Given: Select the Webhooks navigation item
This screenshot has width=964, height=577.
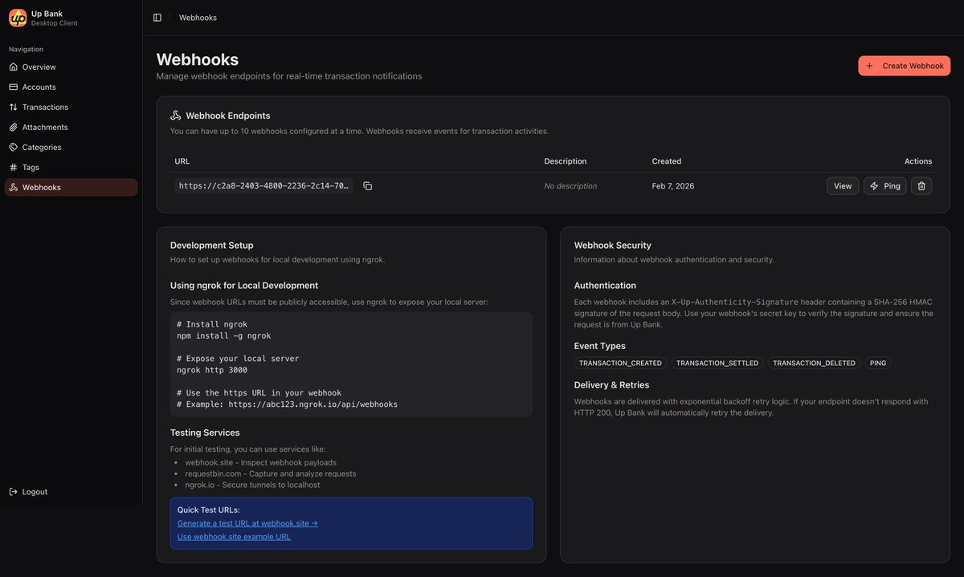Looking at the screenshot, I should coord(71,187).
